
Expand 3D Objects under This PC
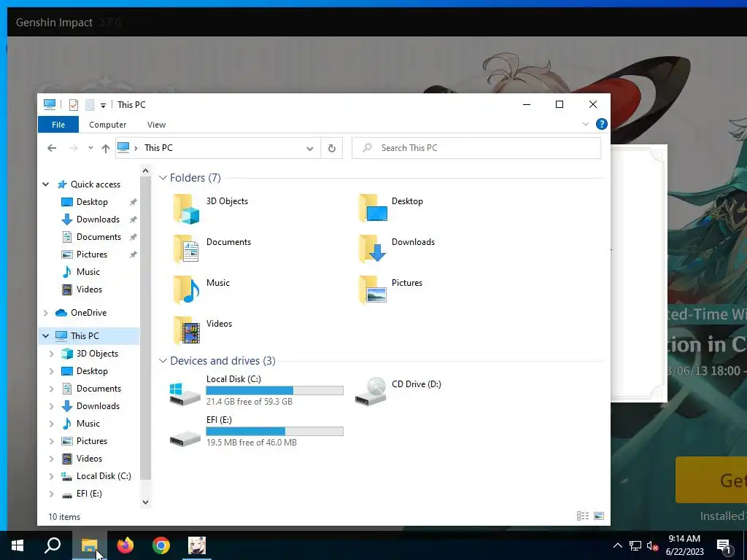coord(52,354)
